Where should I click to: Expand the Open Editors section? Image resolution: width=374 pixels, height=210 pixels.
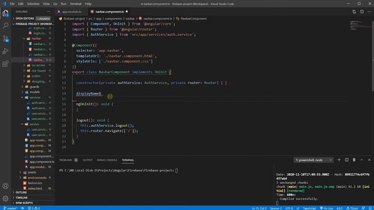tap(32, 18)
